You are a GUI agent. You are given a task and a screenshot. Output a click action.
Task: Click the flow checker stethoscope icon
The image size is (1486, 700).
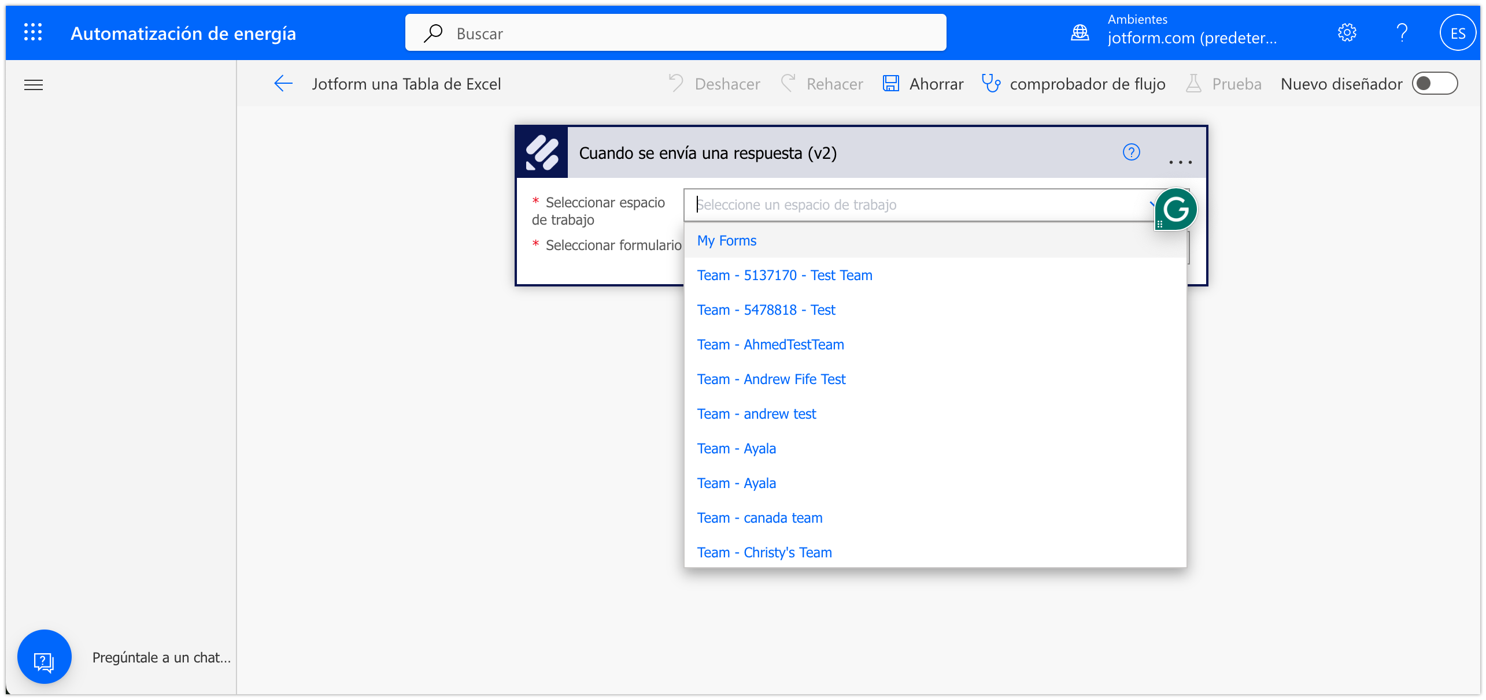[991, 84]
